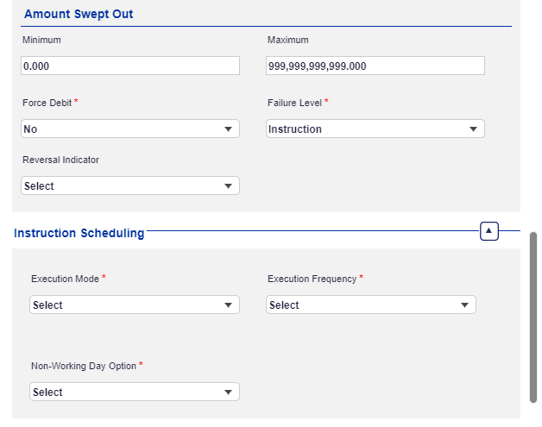Image resolution: width=542 pixels, height=427 pixels.
Task: Click the Failure Level label
Action: point(294,103)
